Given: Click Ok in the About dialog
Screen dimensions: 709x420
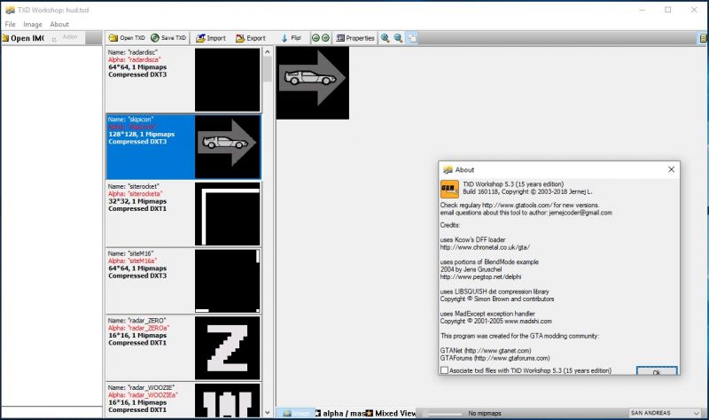Looking at the screenshot, I should coord(657,371).
